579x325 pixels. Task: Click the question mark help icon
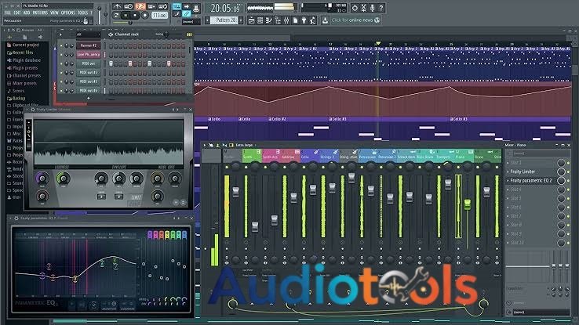click(x=381, y=7)
